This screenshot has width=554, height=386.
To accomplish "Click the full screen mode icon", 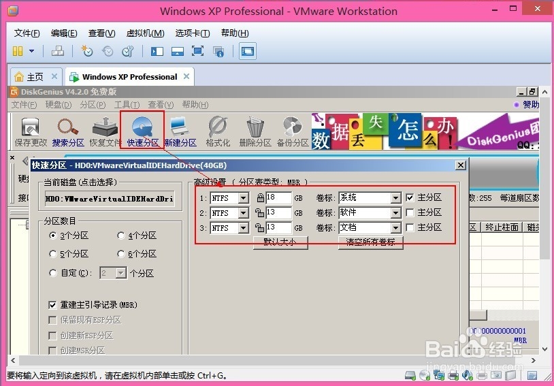I will [197, 51].
